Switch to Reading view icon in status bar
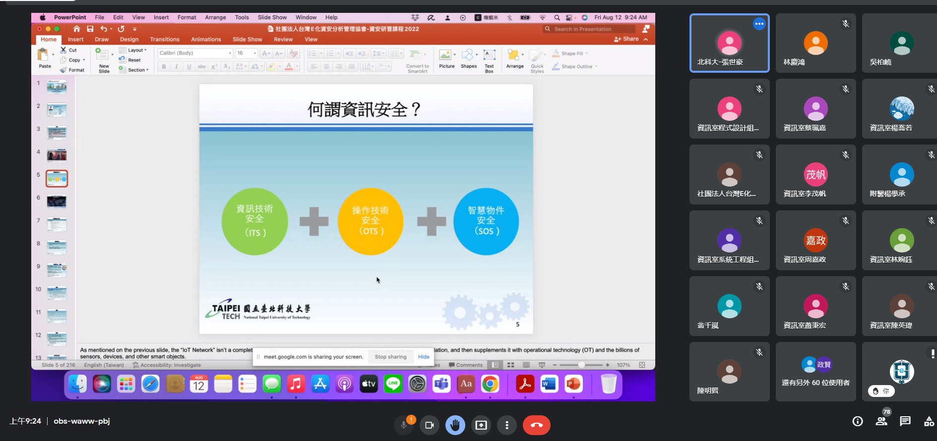 coord(526,365)
